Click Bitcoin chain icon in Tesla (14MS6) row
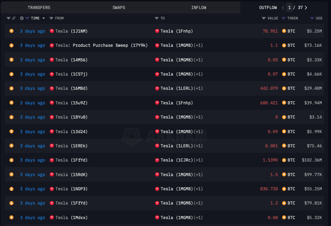331x226 pixels. pos(11,60)
